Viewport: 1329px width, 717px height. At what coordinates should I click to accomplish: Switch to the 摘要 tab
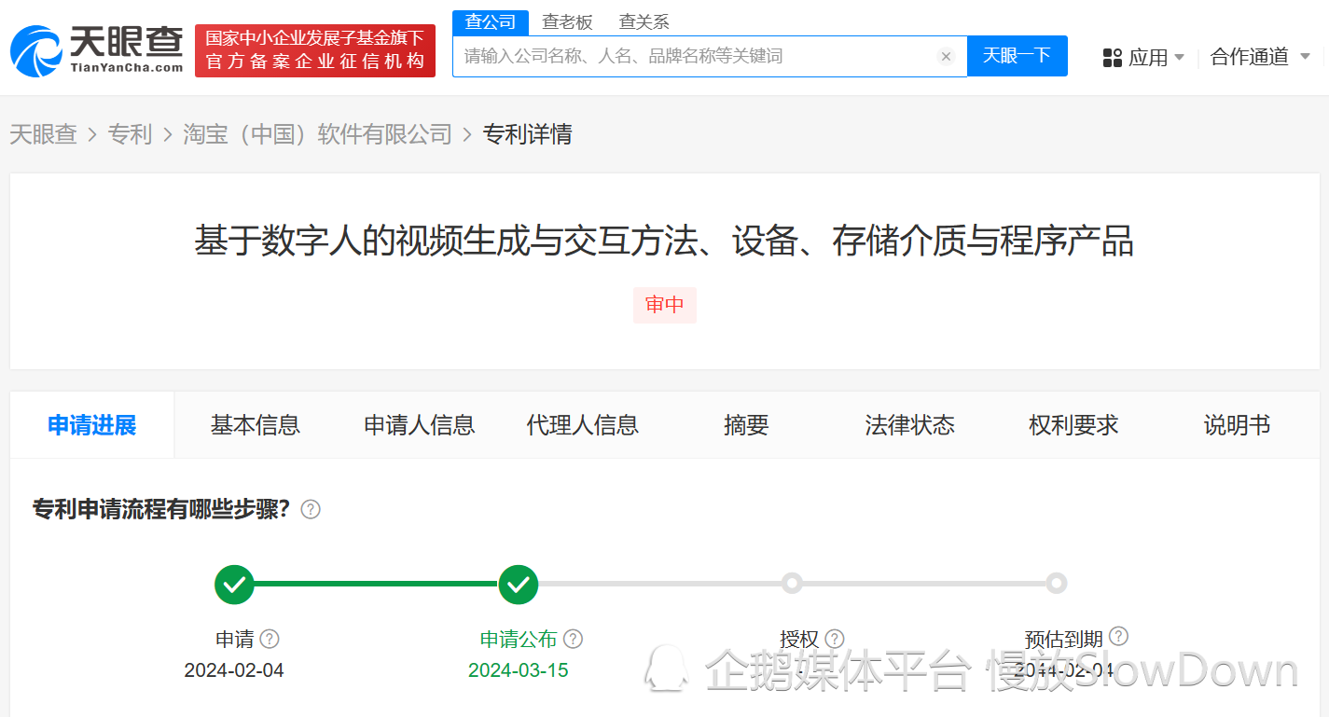tap(746, 425)
